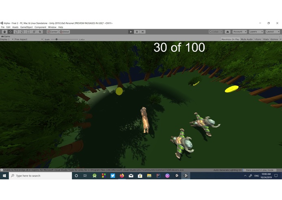
Task: Click the Step frame button
Action: [x=142, y=32]
